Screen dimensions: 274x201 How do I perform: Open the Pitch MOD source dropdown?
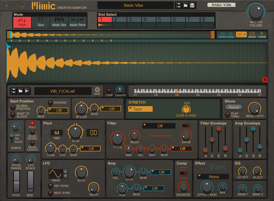pos(90,149)
